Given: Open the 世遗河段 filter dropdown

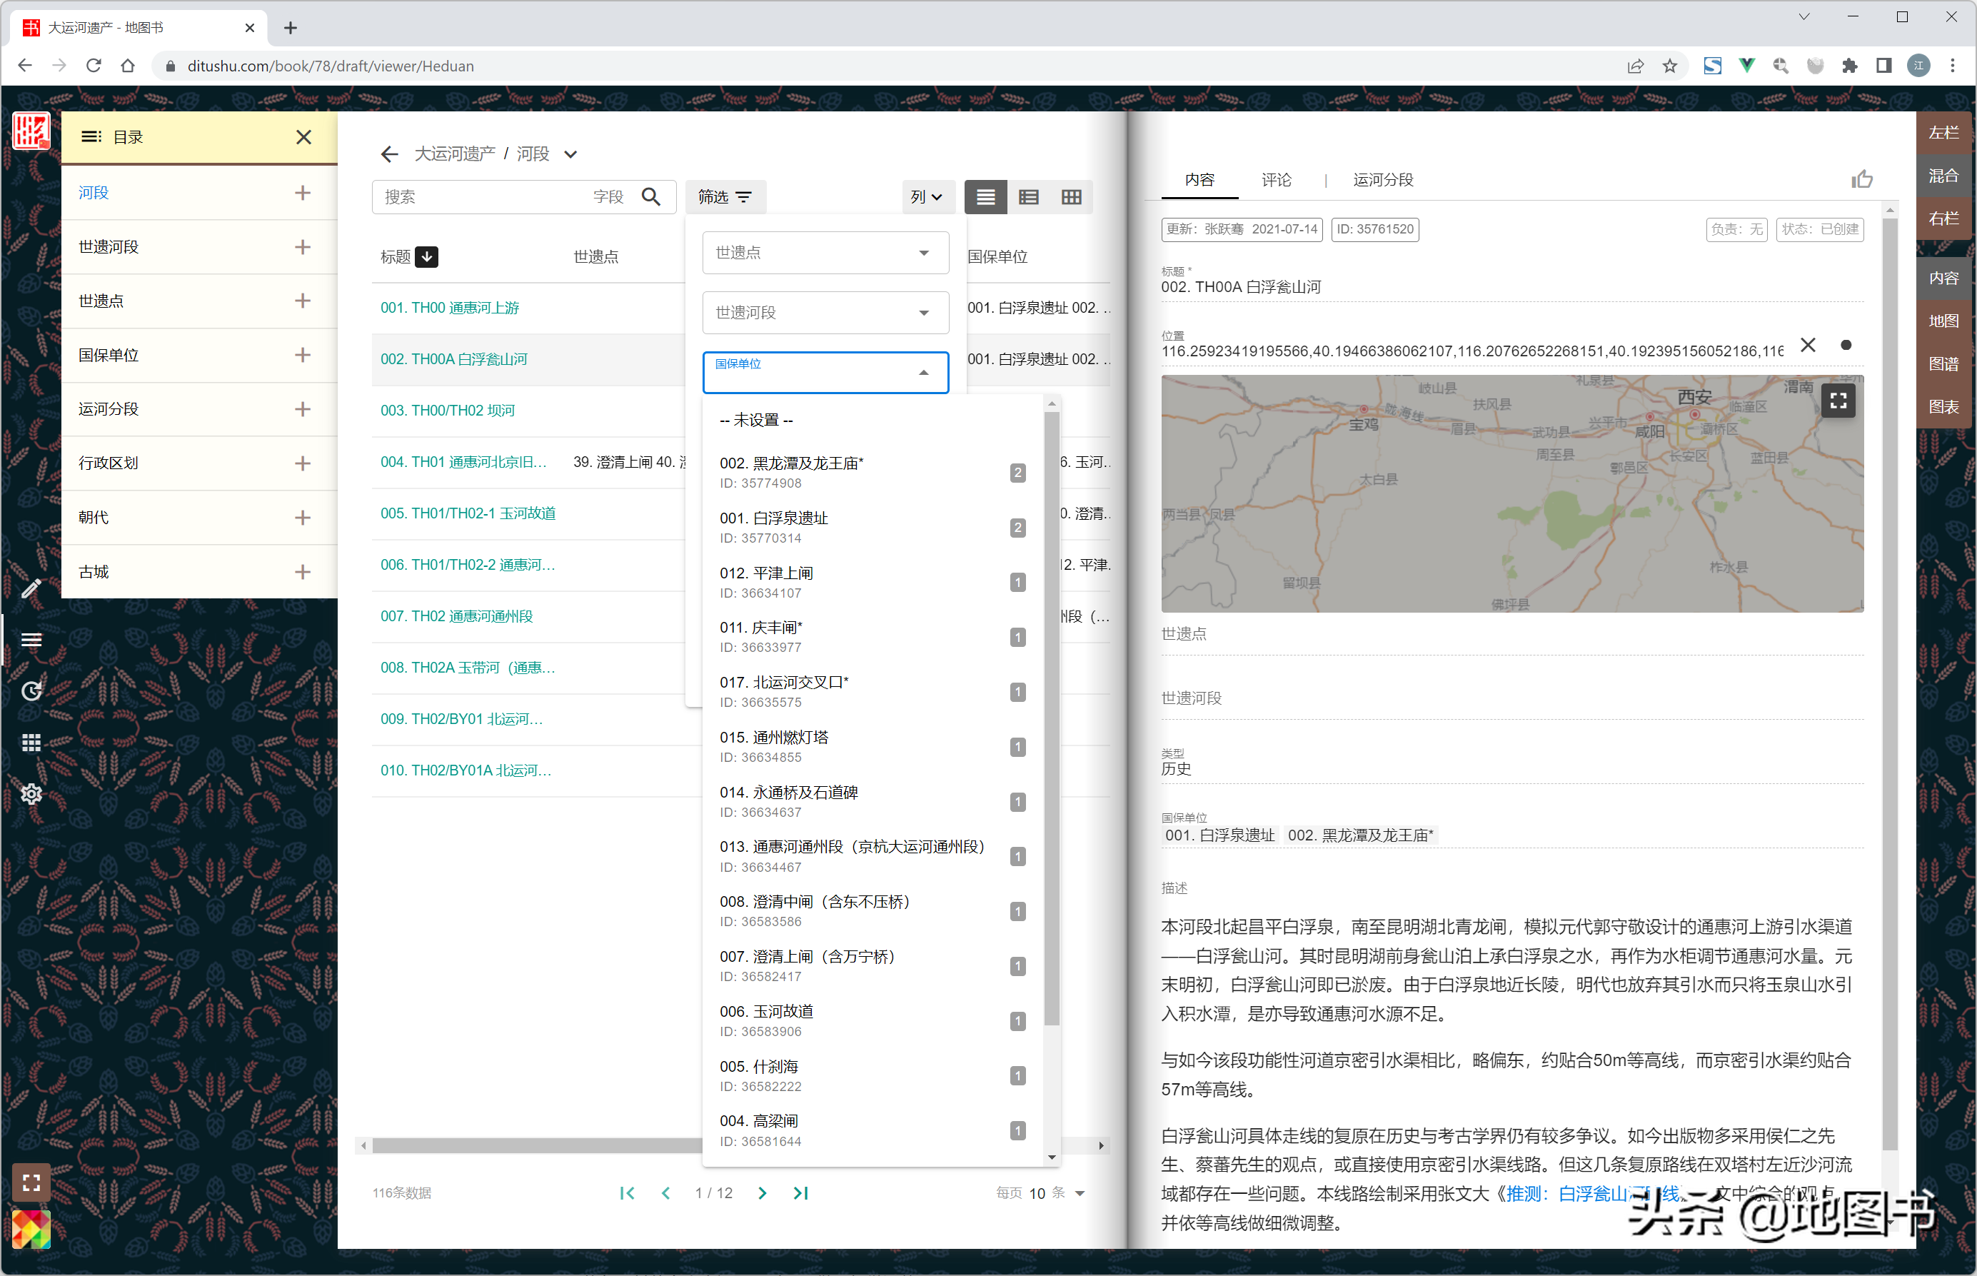Looking at the screenshot, I should [x=825, y=312].
